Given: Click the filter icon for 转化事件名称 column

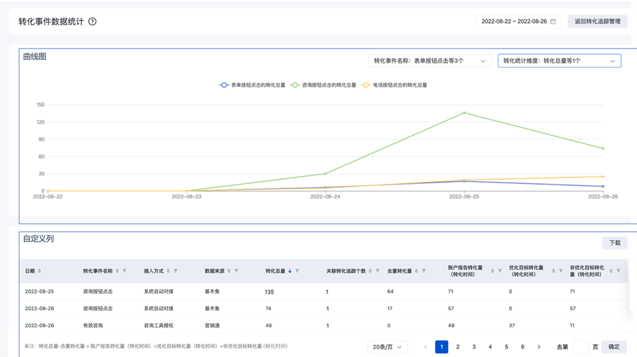Looking at the screenshot, I should tap(124, 271).
